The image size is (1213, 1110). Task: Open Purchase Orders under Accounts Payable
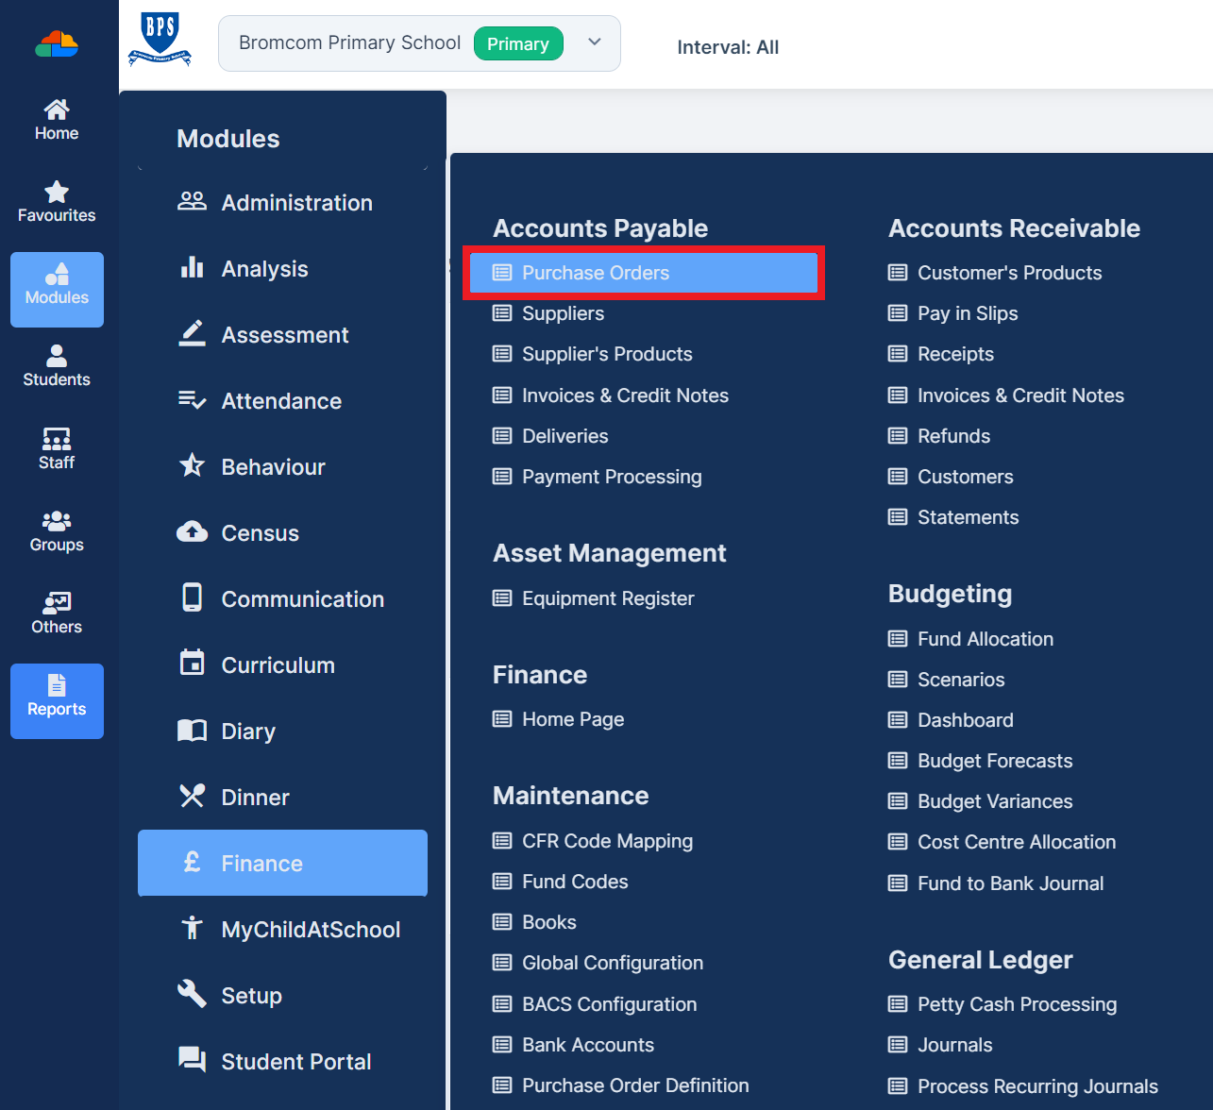(596, 273)
